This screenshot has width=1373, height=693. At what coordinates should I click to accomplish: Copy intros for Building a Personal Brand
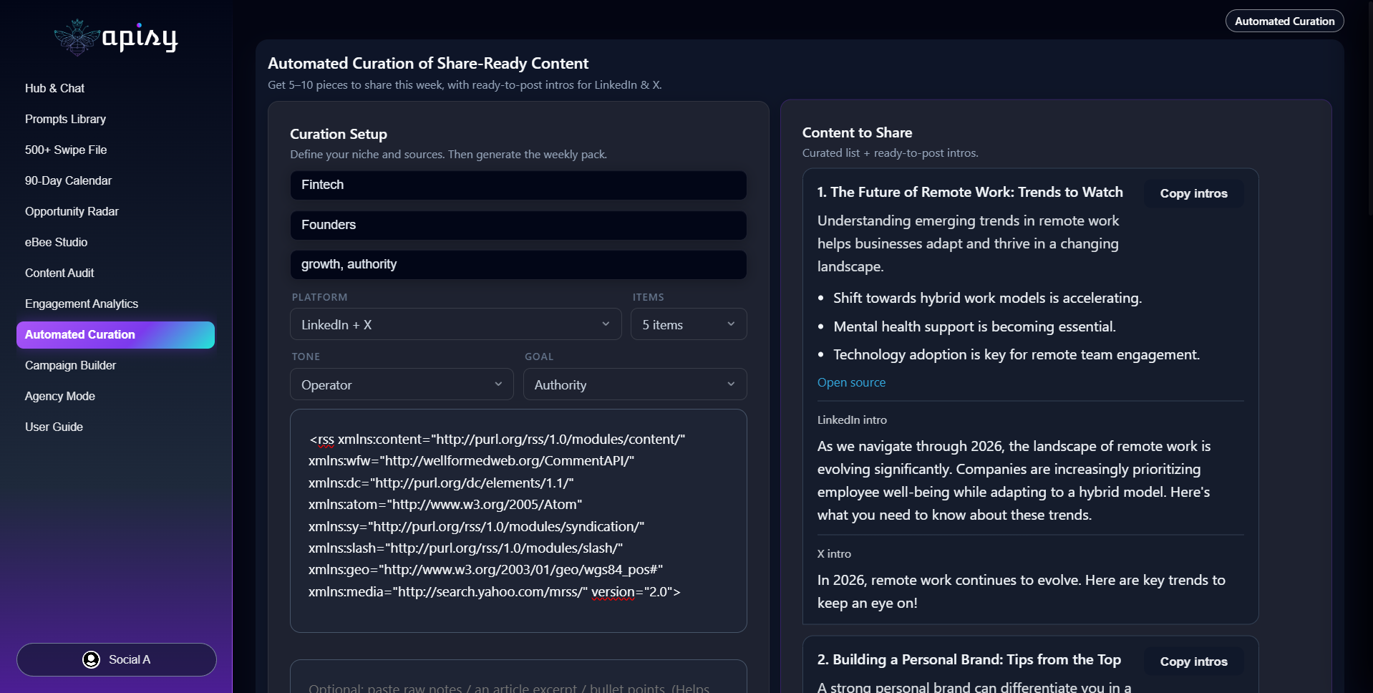(x=1193, y=661)
